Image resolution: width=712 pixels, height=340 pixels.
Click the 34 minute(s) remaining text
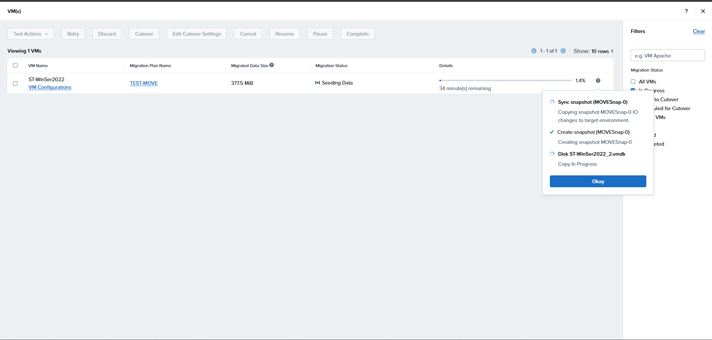click(465, 89)
